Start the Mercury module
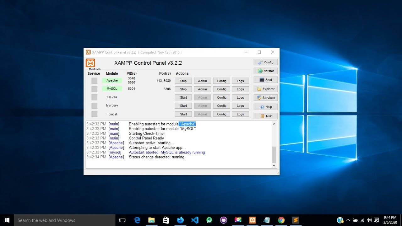This screenshot has width=402, height=226. pyautogui.click(x=183, y=106)
